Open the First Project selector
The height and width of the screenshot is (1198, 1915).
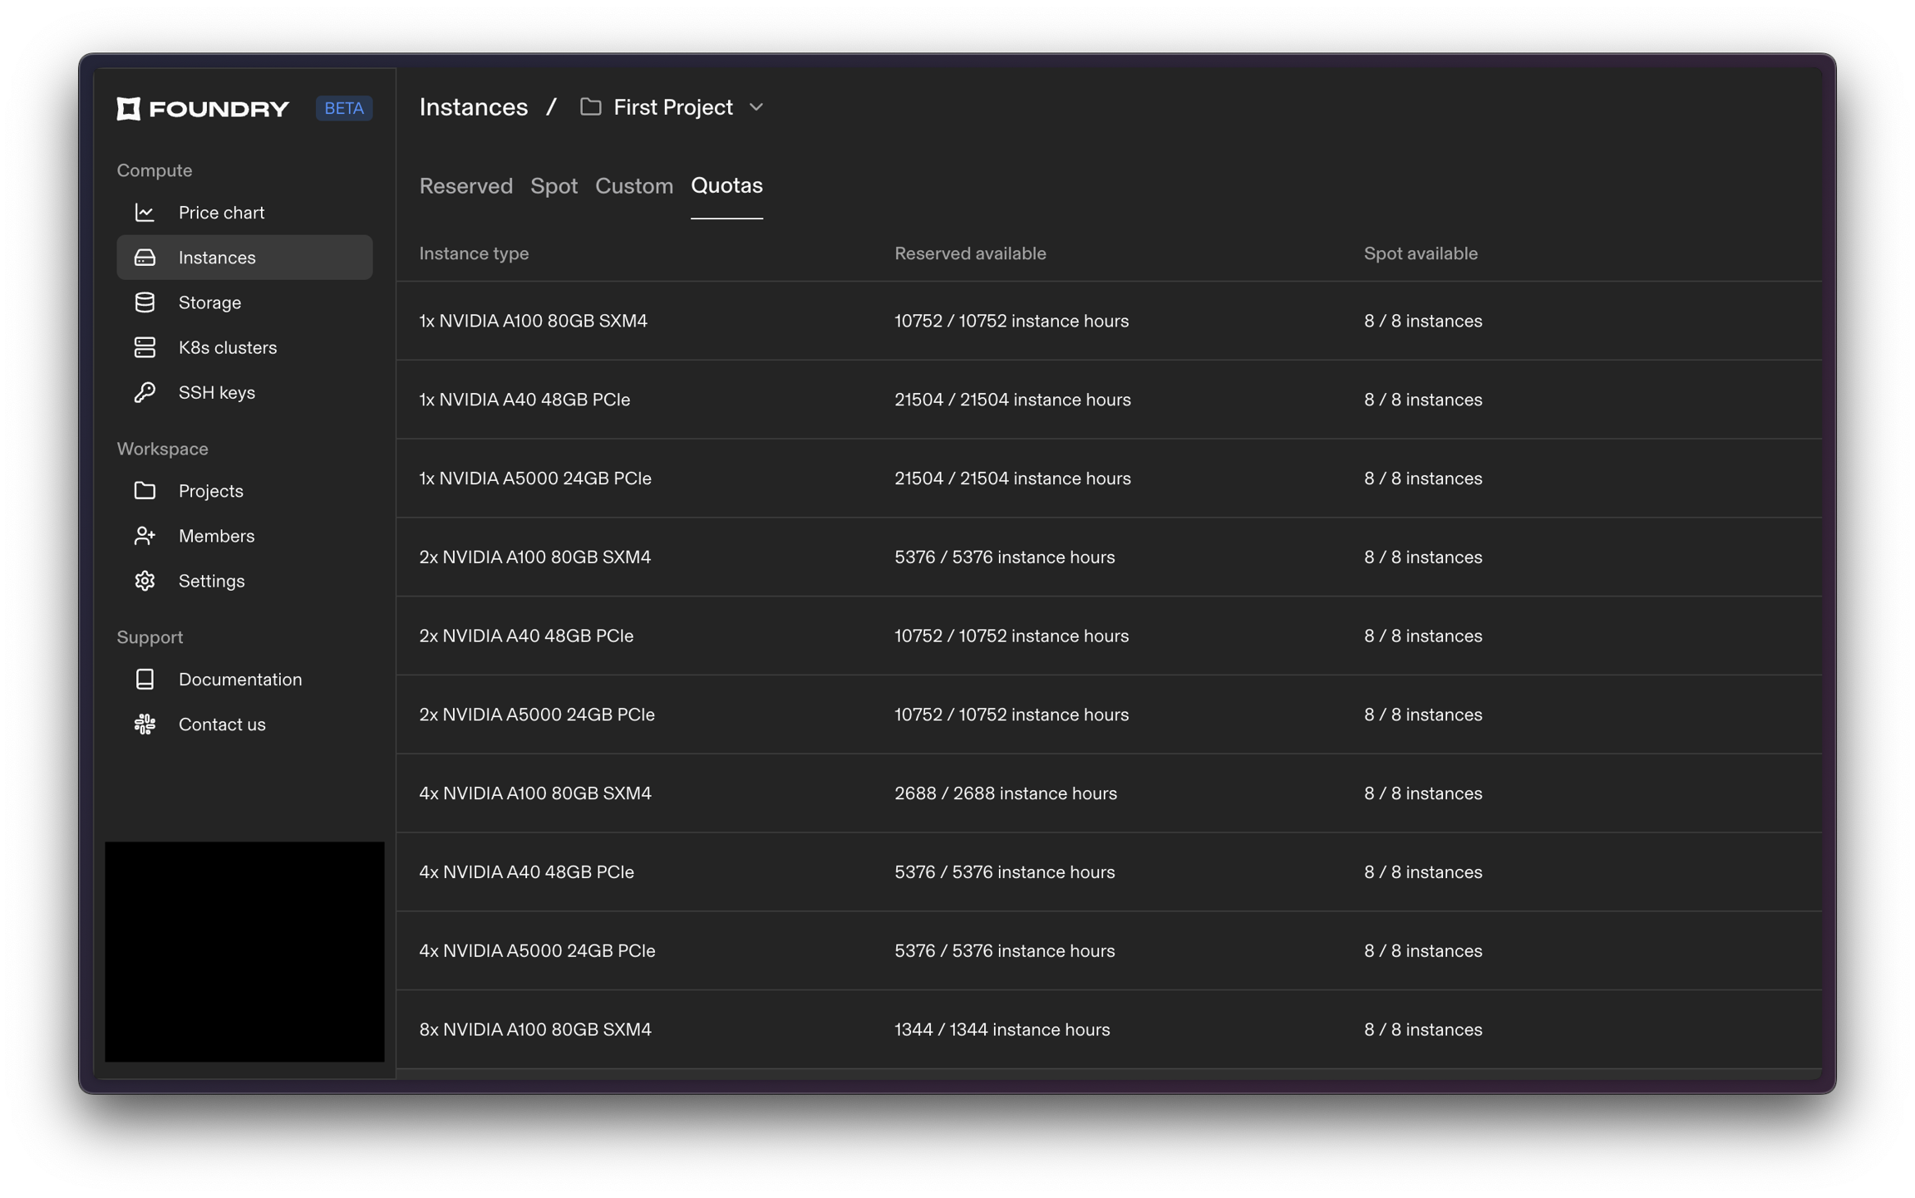[x=672, y=108]
